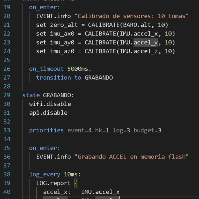Click line number 29 in the gutter
The height and width of the screenshot is (199, 199).
coord(7,95)
